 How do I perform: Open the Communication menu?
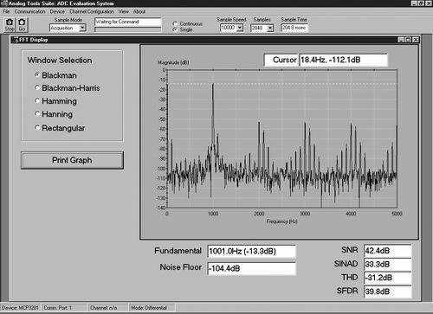pyautogui.click(x=30, y=11)
